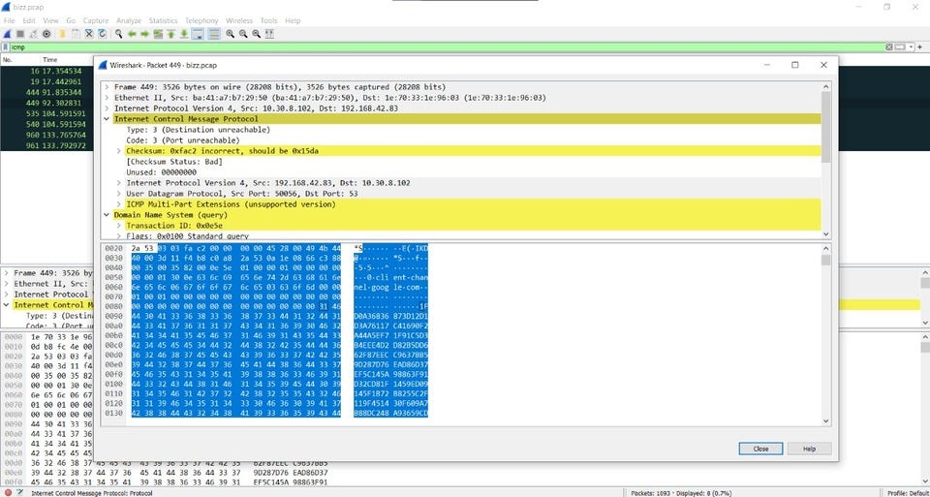
Task: Jump to last packet icon
Action: tap(184, 34)
